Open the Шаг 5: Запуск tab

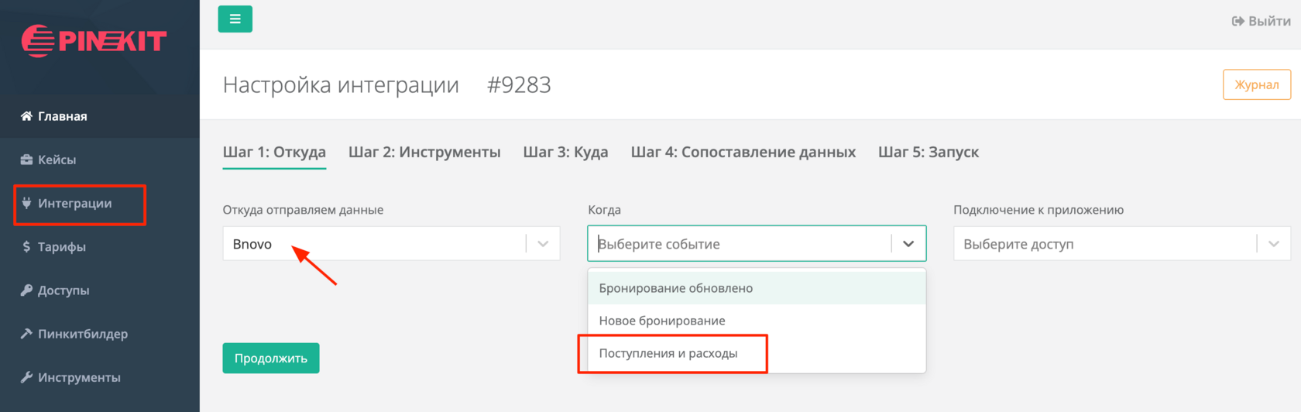(929, 152)
